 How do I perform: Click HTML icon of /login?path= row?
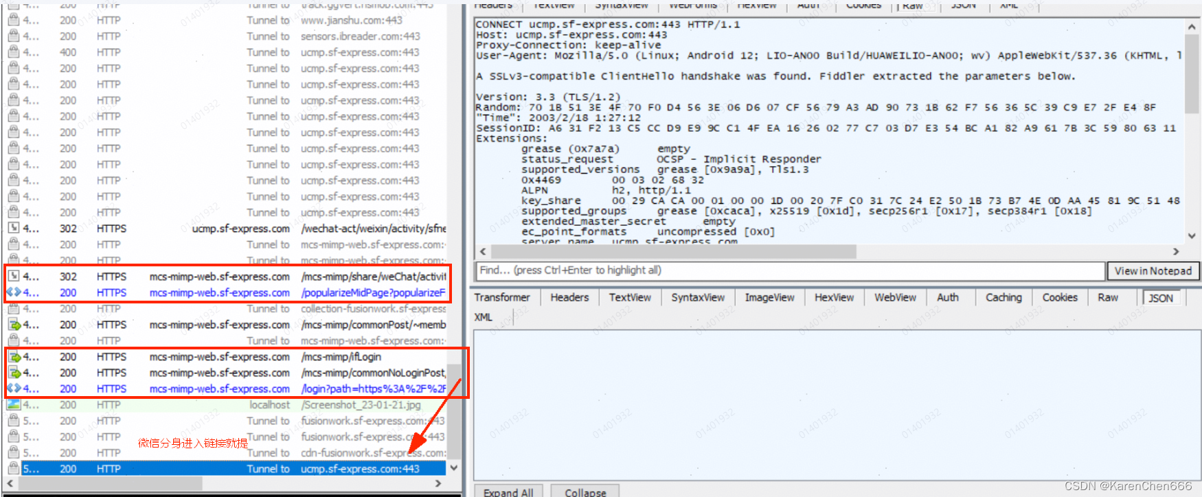click(13, 389)
